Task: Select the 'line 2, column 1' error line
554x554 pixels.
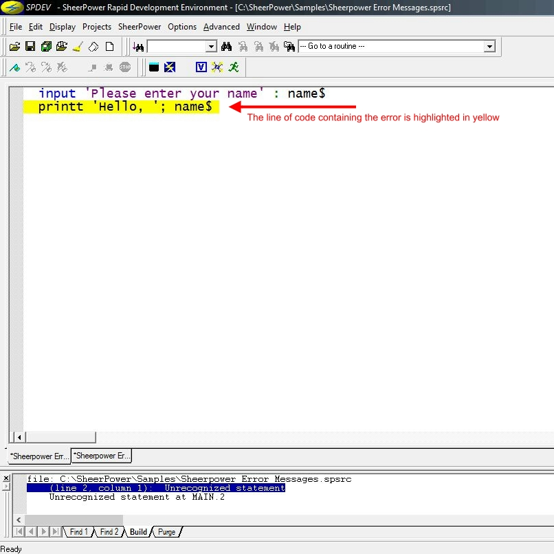Action: click(156, 488)
